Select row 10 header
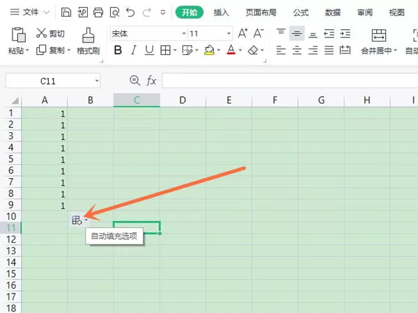 click(11, 216)
